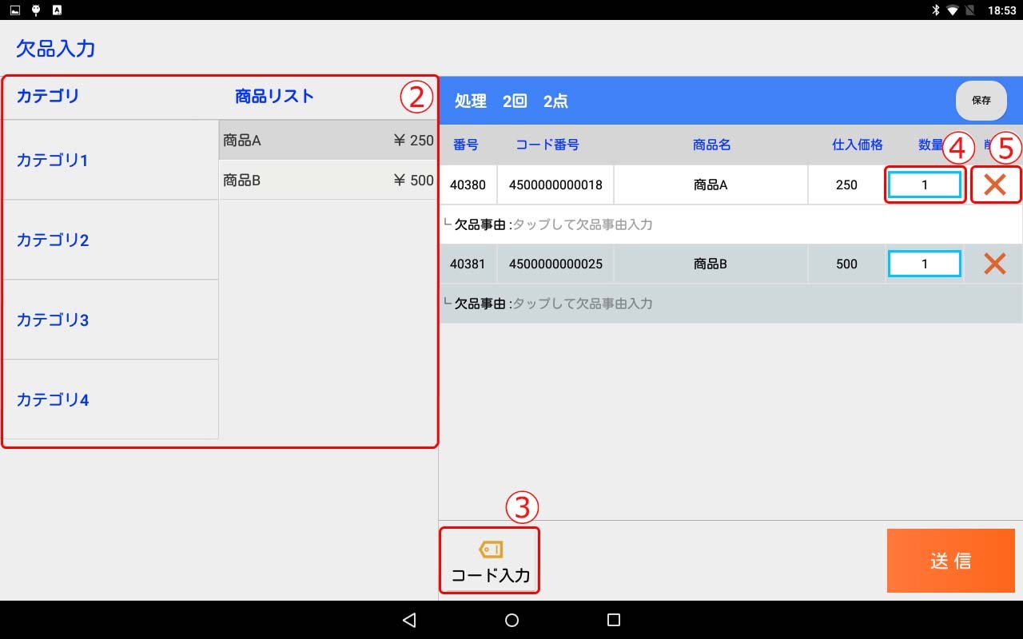Viewport: 1023px width, 639px height.
Task: Remove 商品A row with the X icon
Action: [994, 185]
